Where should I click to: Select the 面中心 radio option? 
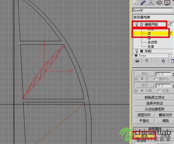[156, 79]
